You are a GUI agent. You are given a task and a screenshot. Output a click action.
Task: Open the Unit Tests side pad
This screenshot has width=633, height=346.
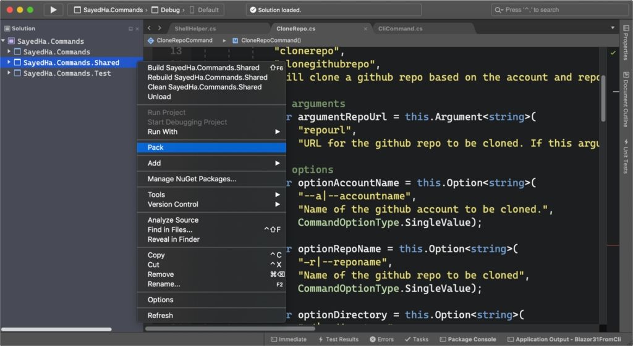click(626, 156)
